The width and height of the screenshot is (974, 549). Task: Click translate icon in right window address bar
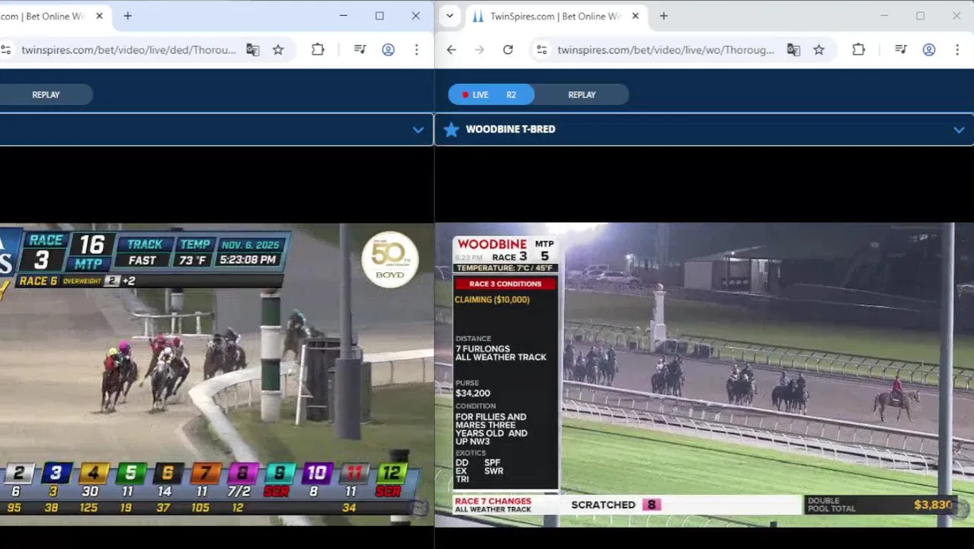tap(793, 50)
